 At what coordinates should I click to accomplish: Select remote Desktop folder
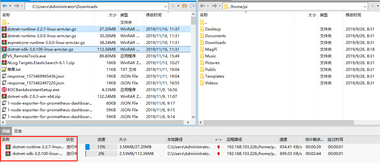pos(289,29)
